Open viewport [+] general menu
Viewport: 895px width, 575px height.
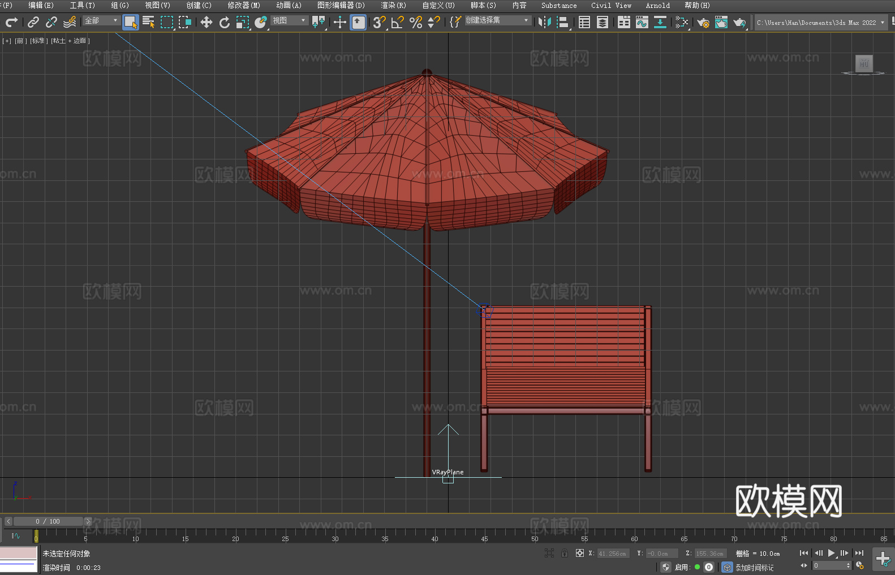coord(7,41)
